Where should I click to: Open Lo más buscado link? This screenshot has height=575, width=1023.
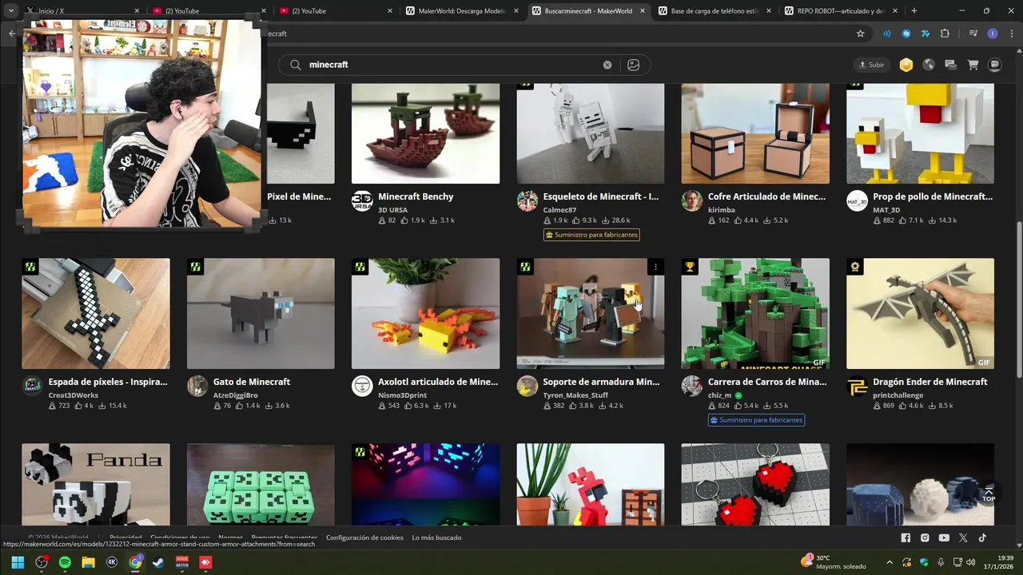pyautogui.click(x=436, y=537)
